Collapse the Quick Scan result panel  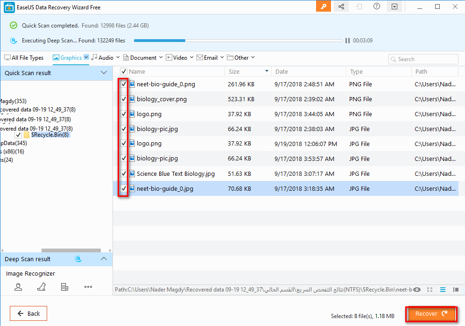pos(104,73)
